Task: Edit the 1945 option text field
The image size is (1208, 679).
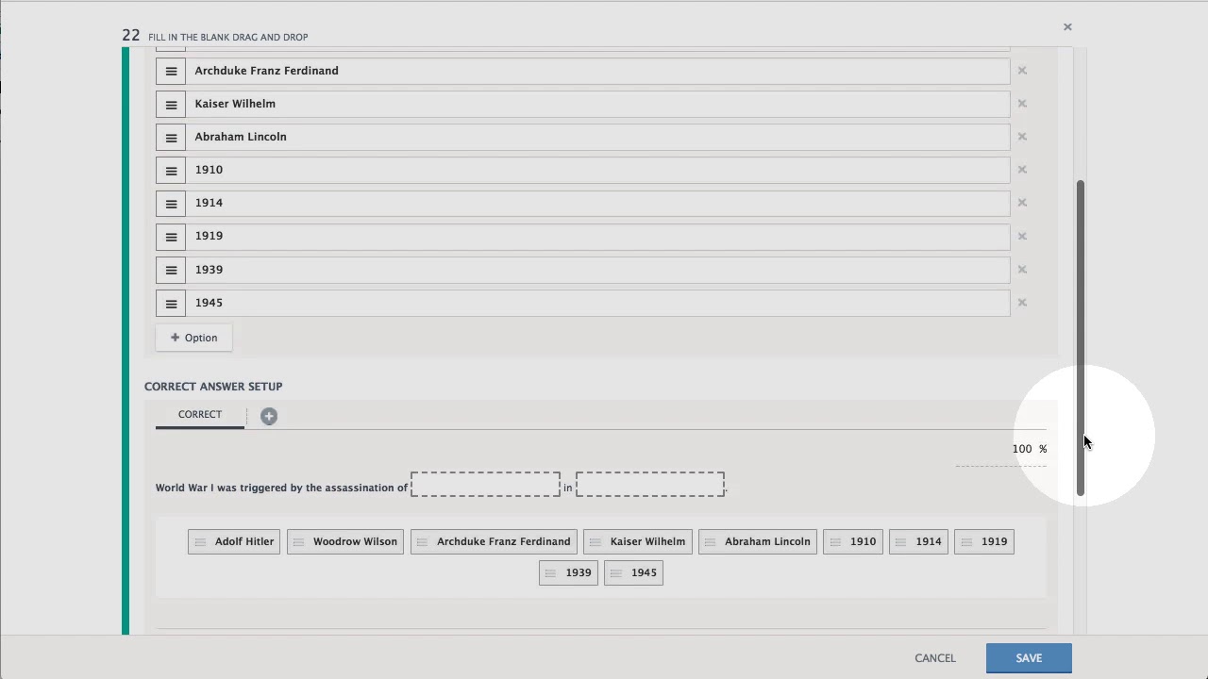Action: pyautogui.click(x=597, y=303)
